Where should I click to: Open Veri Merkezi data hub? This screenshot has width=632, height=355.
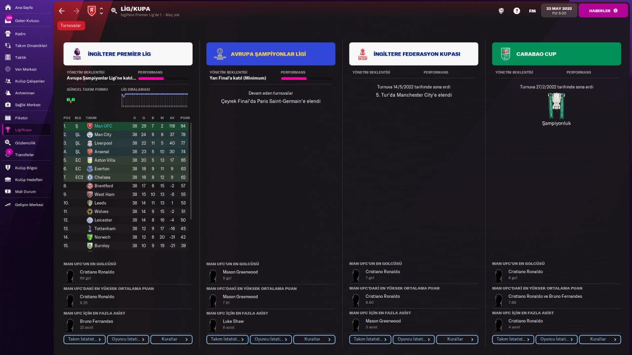25,69
